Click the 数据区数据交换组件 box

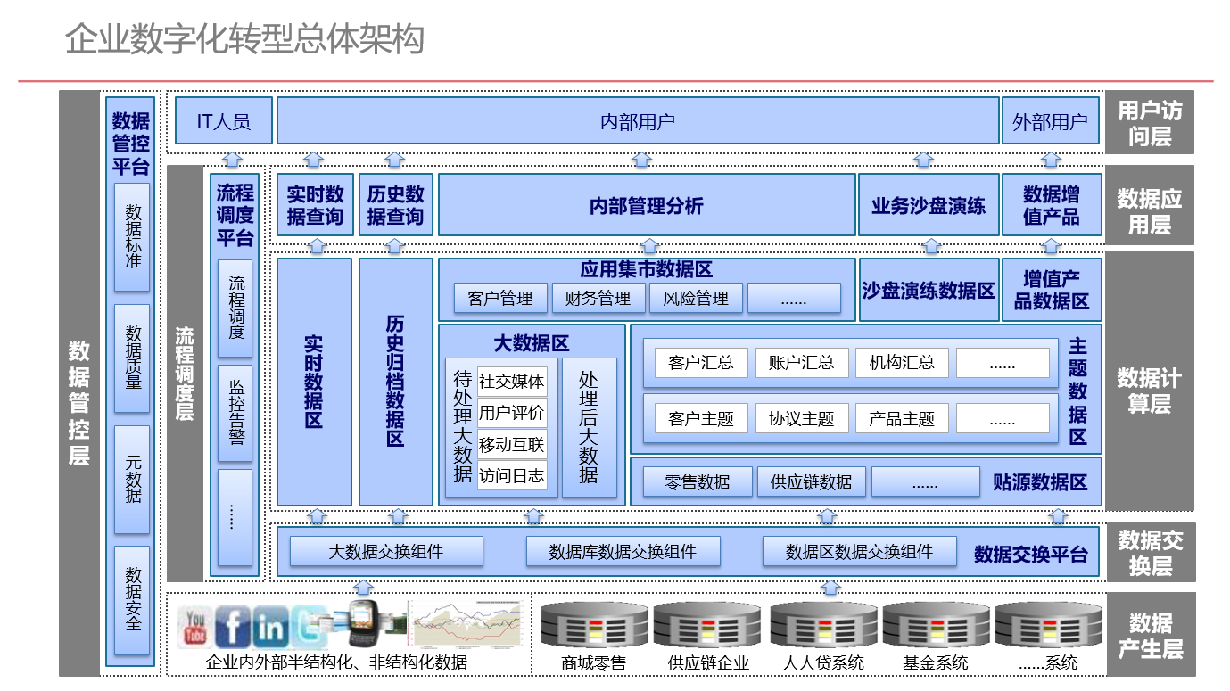(859, 551)
